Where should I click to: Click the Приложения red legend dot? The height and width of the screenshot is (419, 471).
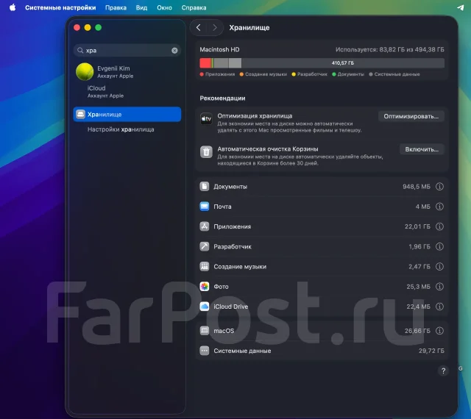click(x=202, y=74)
